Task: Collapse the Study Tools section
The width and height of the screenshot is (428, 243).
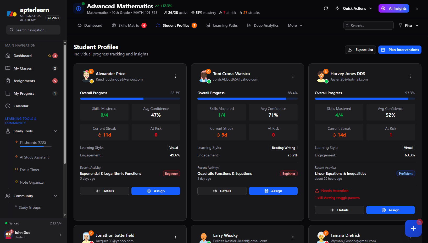Action: coord(55,131)
